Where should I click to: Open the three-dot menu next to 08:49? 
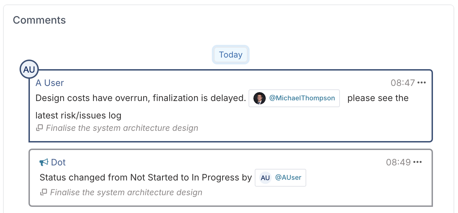pos(417,162)
